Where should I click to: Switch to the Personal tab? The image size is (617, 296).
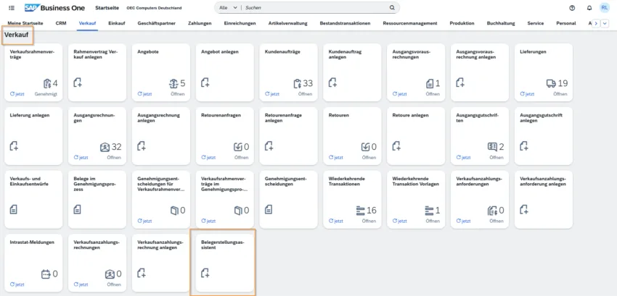566,23
